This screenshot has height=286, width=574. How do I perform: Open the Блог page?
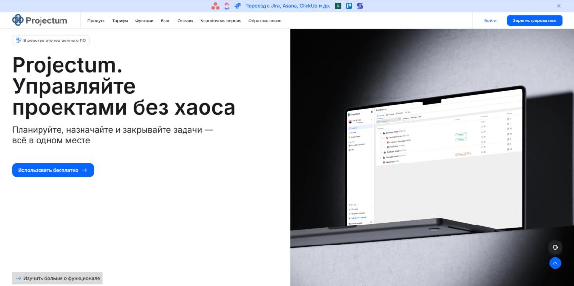point(165,21)
